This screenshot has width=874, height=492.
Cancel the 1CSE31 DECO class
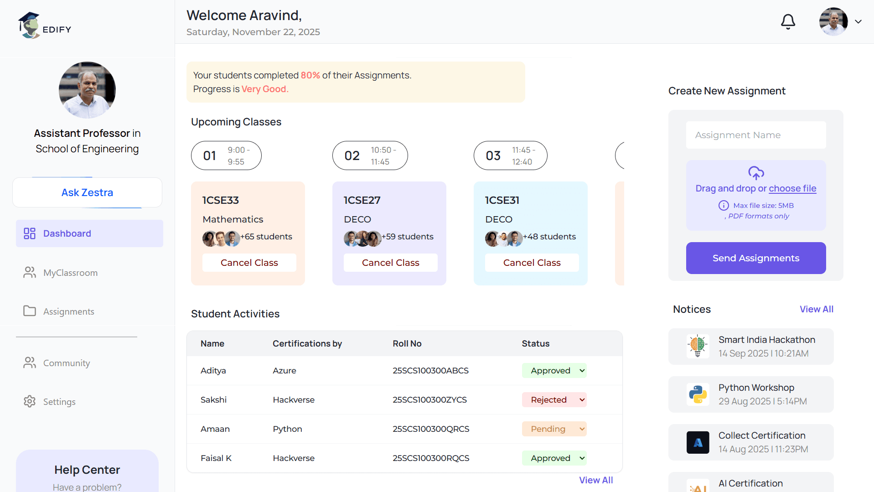pos(532,263)
